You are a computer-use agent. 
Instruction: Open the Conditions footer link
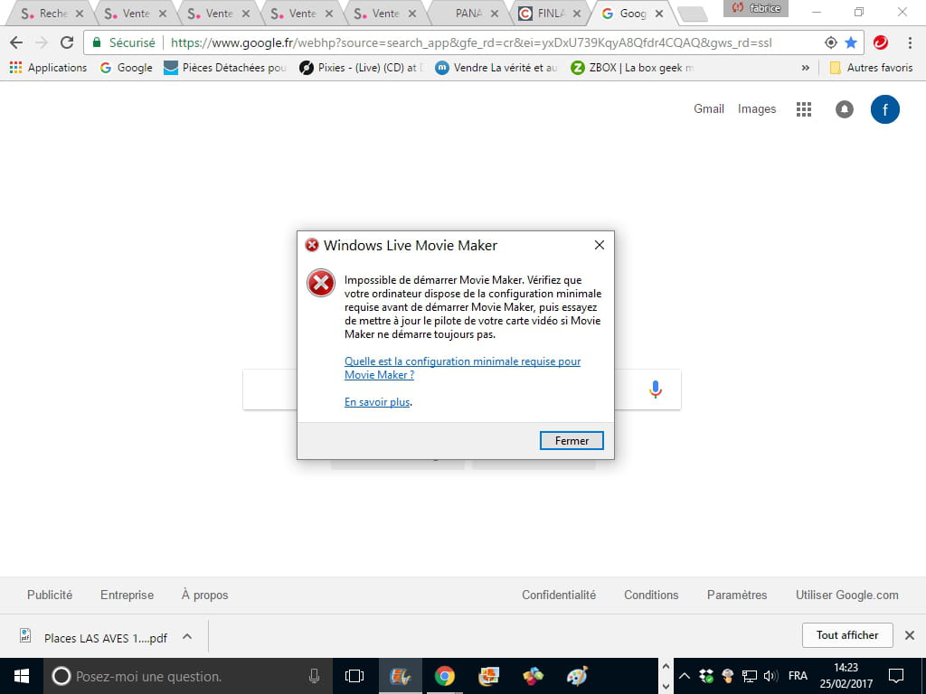pos(651,595)
